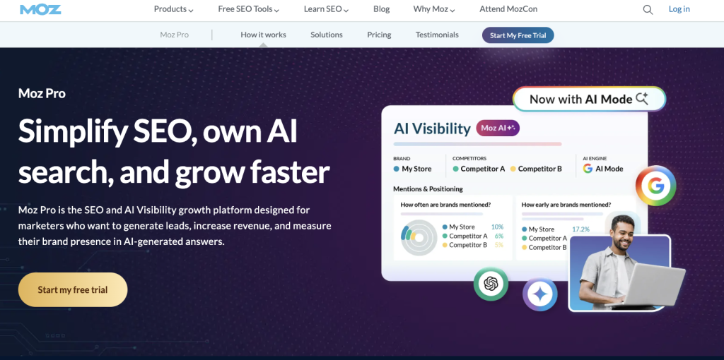
Task: Click the Moz AI pink badge
Action: (498, 128)
